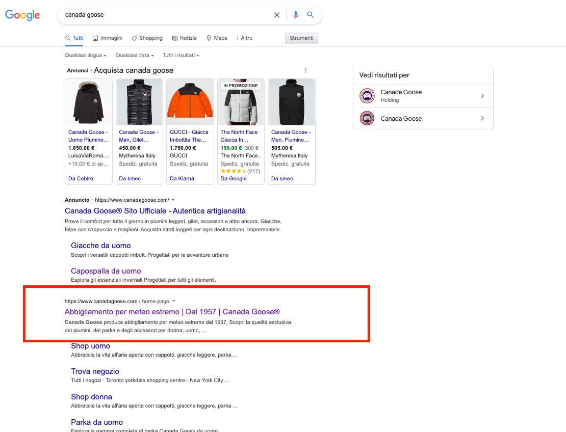Submit search with magnifying glass icon
The width and height of the screenshot is (566, 432).
310,15
